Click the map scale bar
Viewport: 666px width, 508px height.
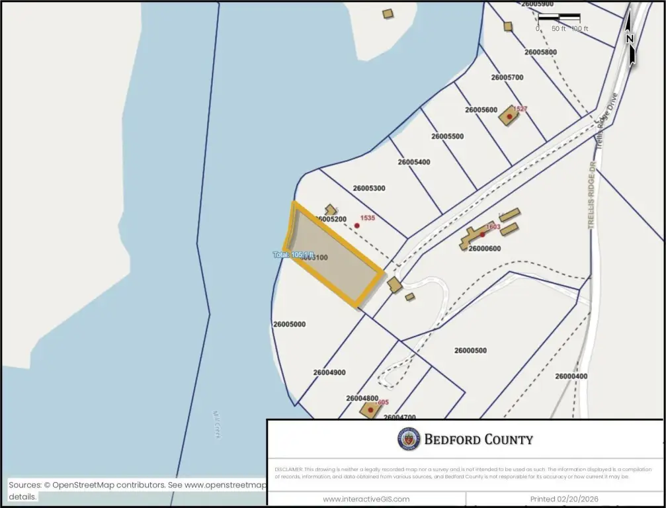point(560,17)
